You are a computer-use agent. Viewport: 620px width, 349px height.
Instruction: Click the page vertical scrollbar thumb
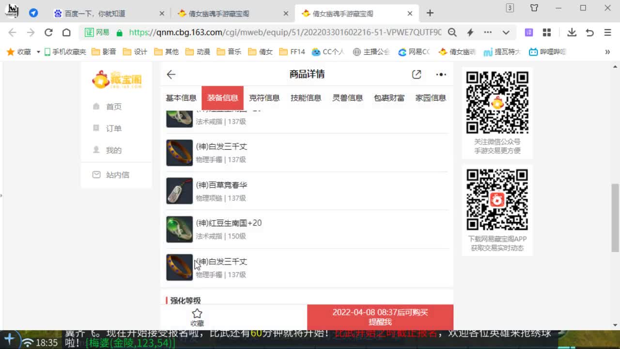(615, 218)
